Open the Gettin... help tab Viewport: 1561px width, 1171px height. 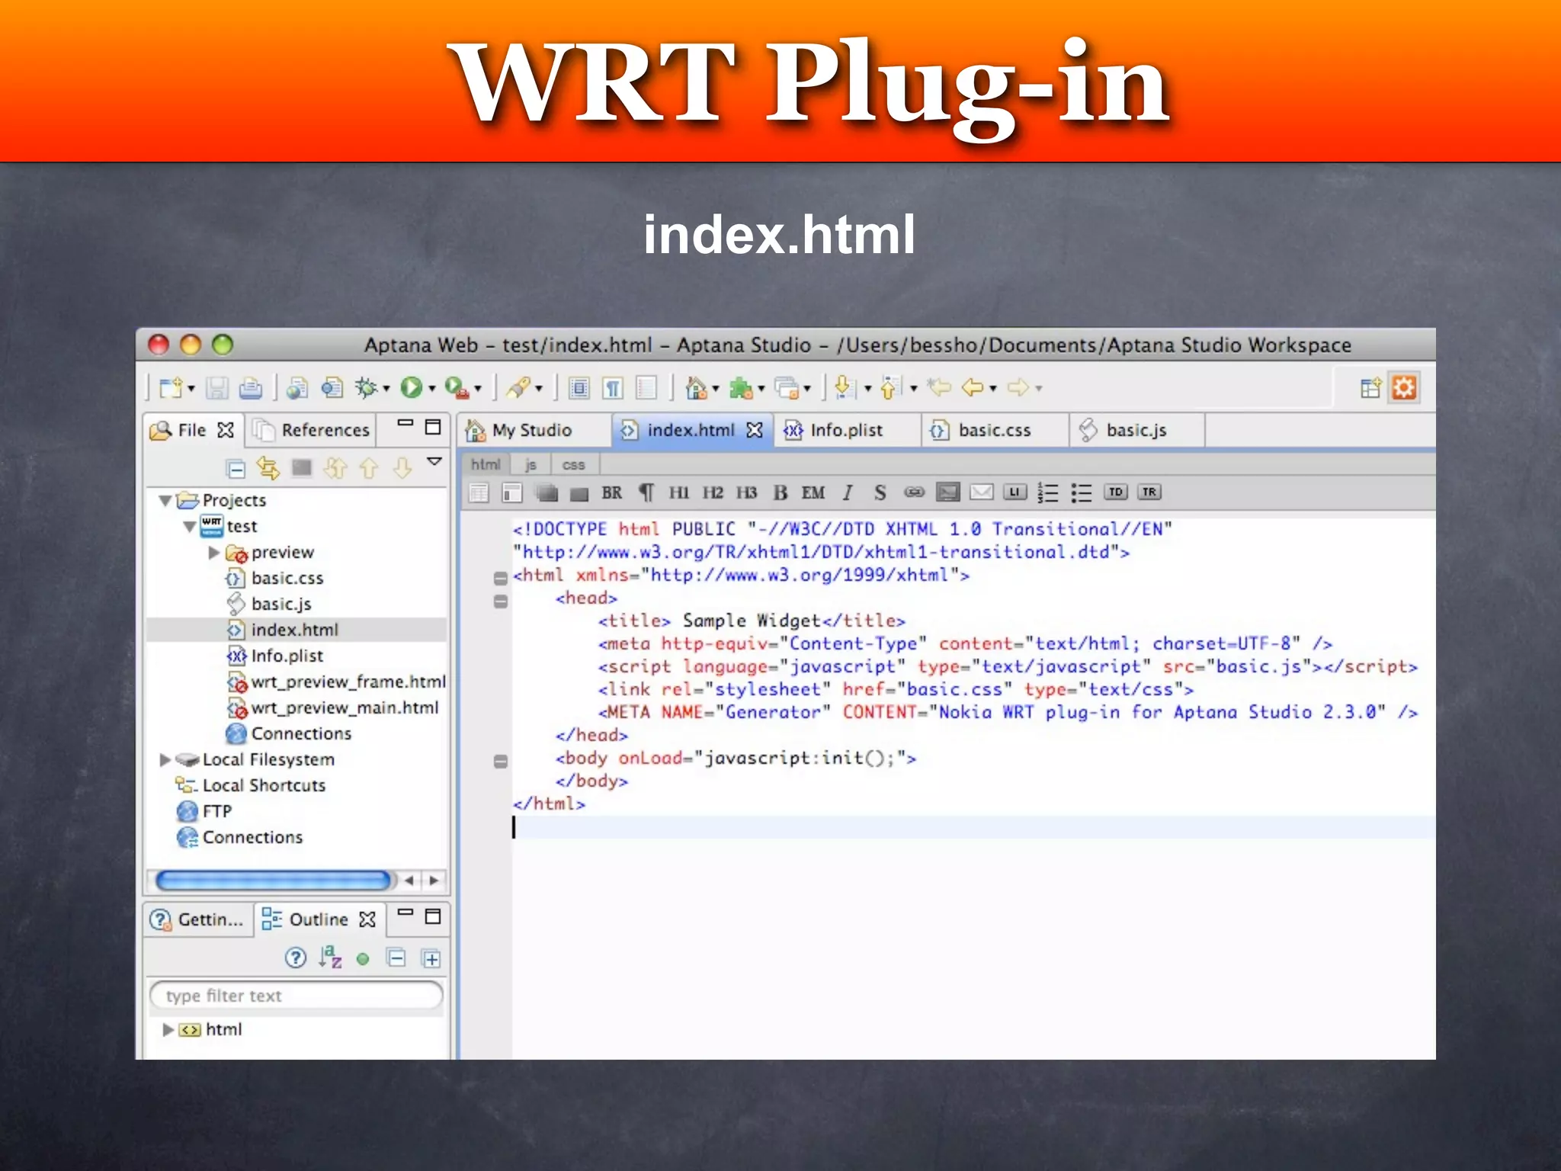tap(198, 919)
